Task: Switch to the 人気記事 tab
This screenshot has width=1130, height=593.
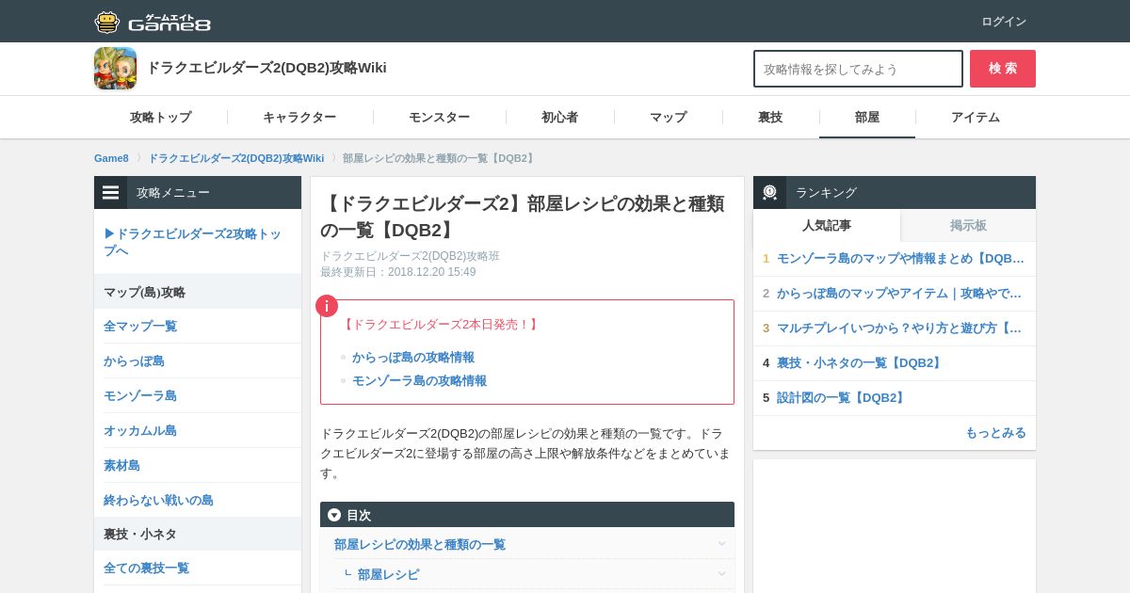Action: [827, 225]
